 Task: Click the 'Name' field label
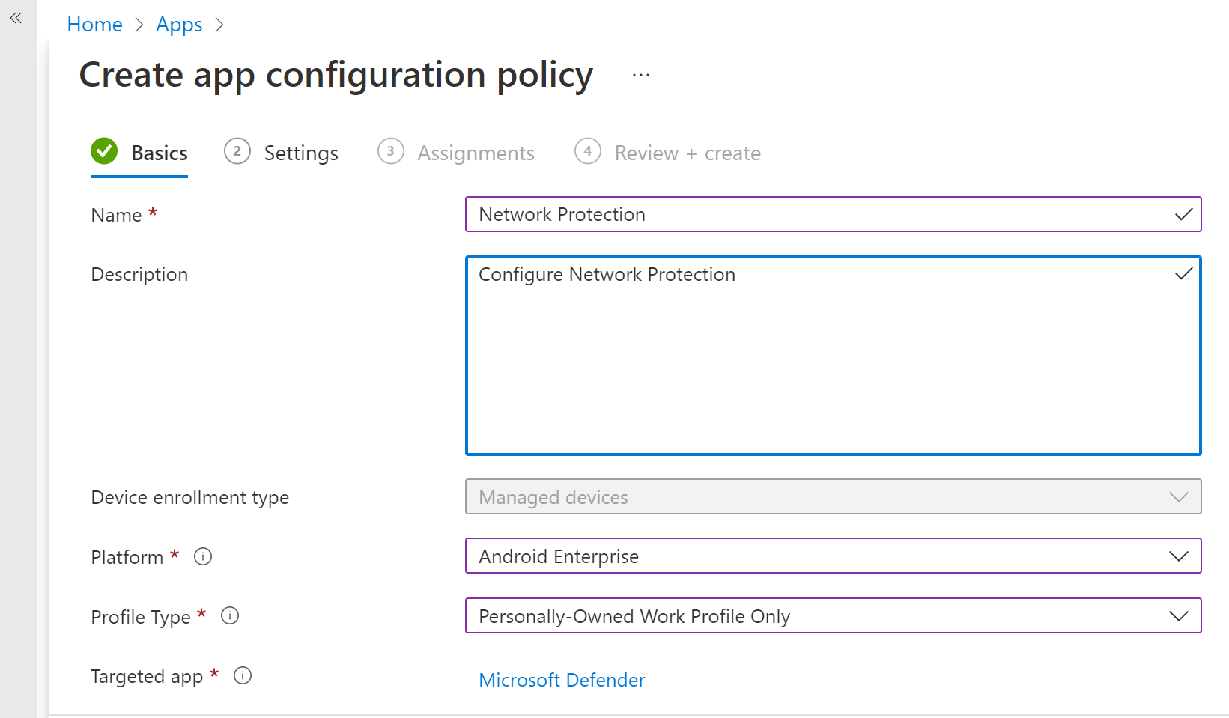point(116,215)
